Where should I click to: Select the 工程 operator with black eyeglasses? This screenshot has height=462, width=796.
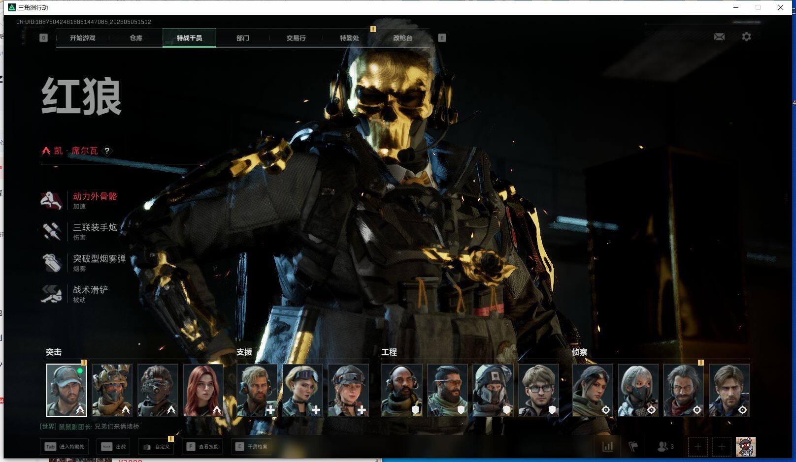coord(539,390)
